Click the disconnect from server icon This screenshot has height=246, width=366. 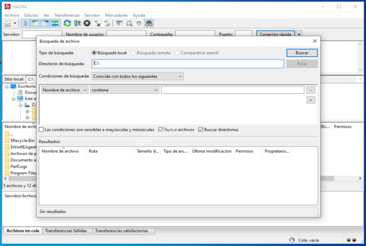[x=97, y=23]
